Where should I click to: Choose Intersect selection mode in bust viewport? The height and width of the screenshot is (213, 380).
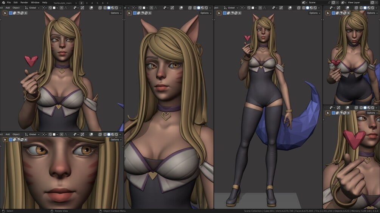pyautogui.click(x=26, y=13)
